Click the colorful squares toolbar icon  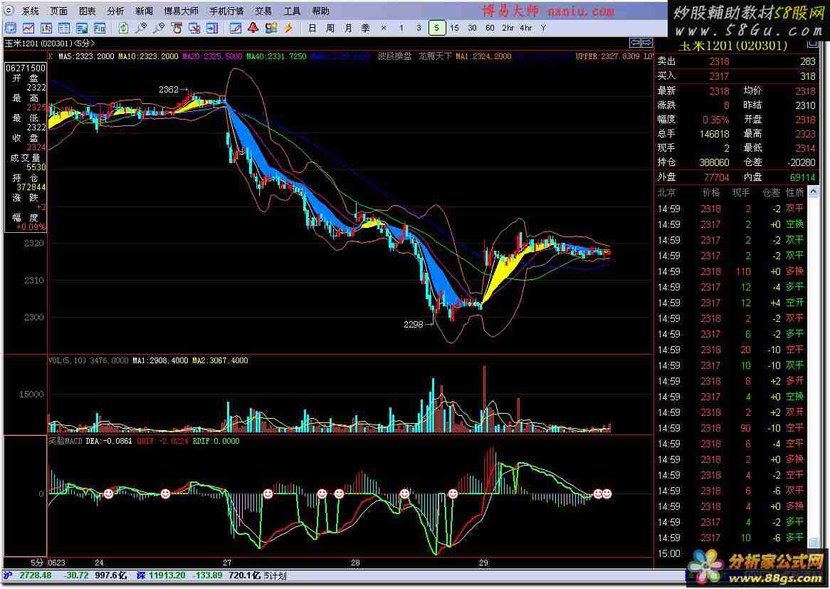271,28
